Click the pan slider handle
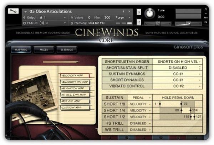The width and height of the screenshot is (214, 145). point(158,24)
